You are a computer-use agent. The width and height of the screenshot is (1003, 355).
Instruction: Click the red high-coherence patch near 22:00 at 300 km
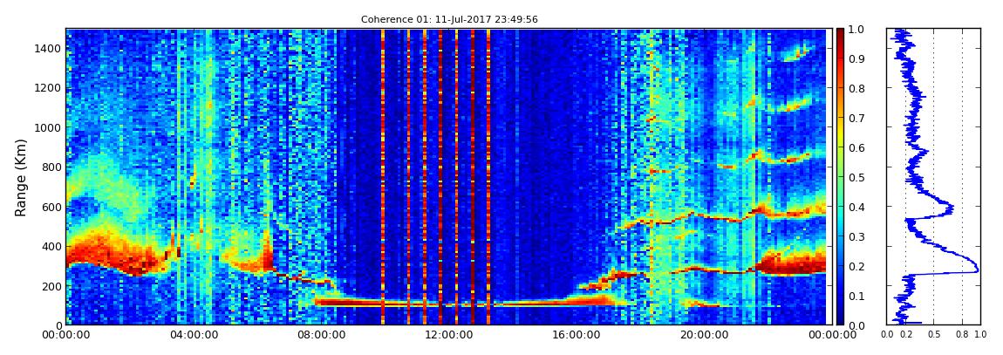791,263
